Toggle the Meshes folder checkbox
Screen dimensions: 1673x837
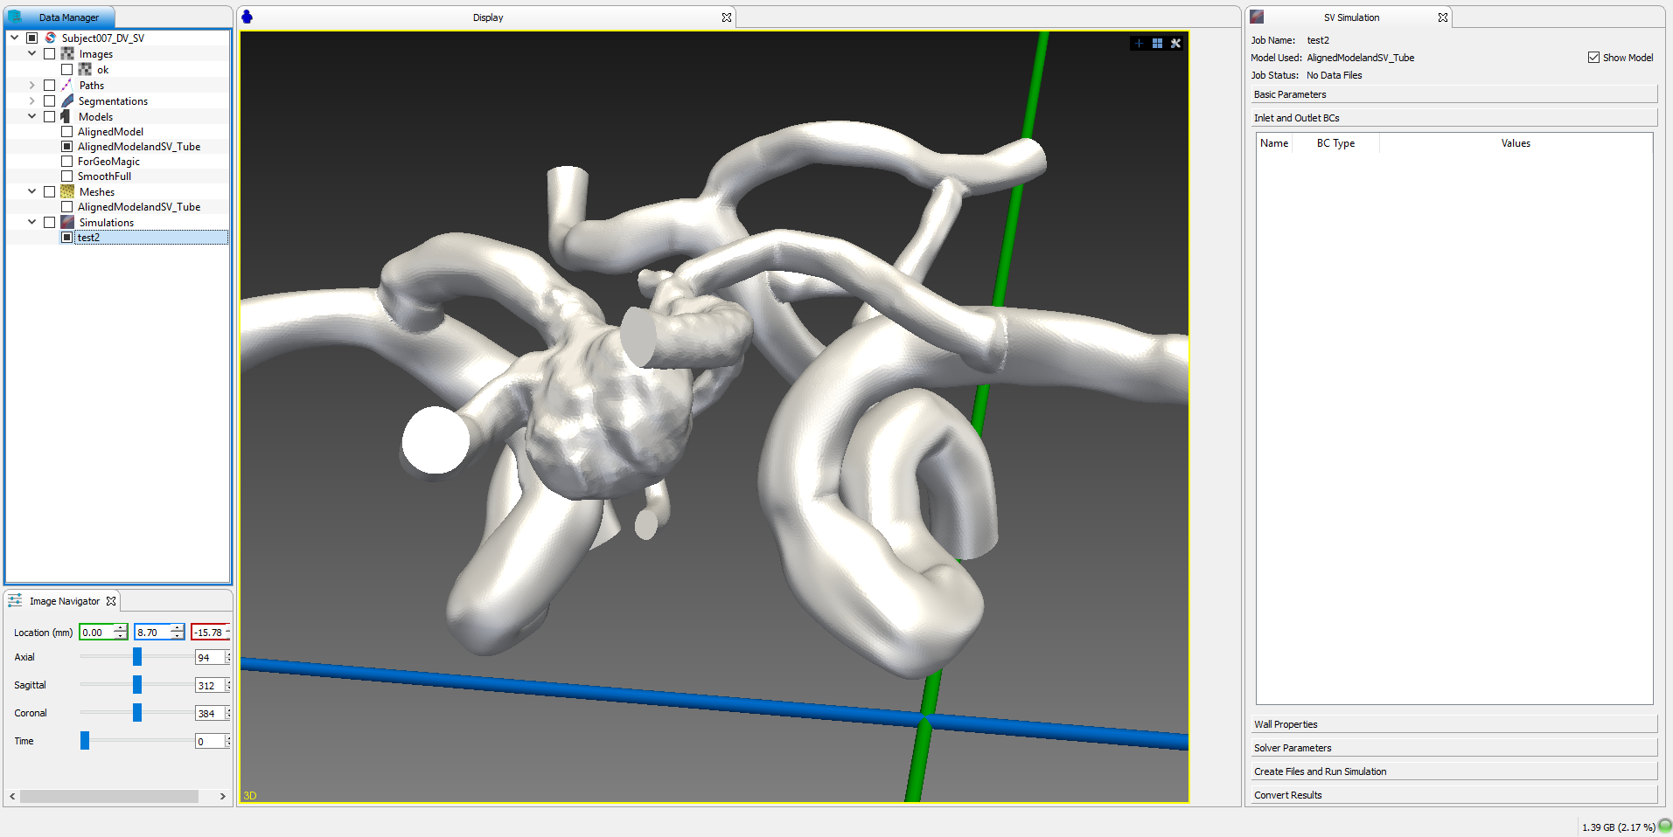click(x=50, y=191)
